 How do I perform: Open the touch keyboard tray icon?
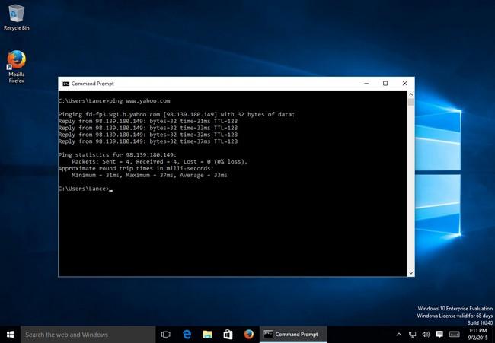pos(455,334)
